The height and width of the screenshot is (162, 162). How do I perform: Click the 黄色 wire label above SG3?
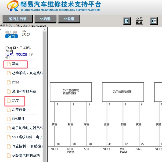coord(139,124)
